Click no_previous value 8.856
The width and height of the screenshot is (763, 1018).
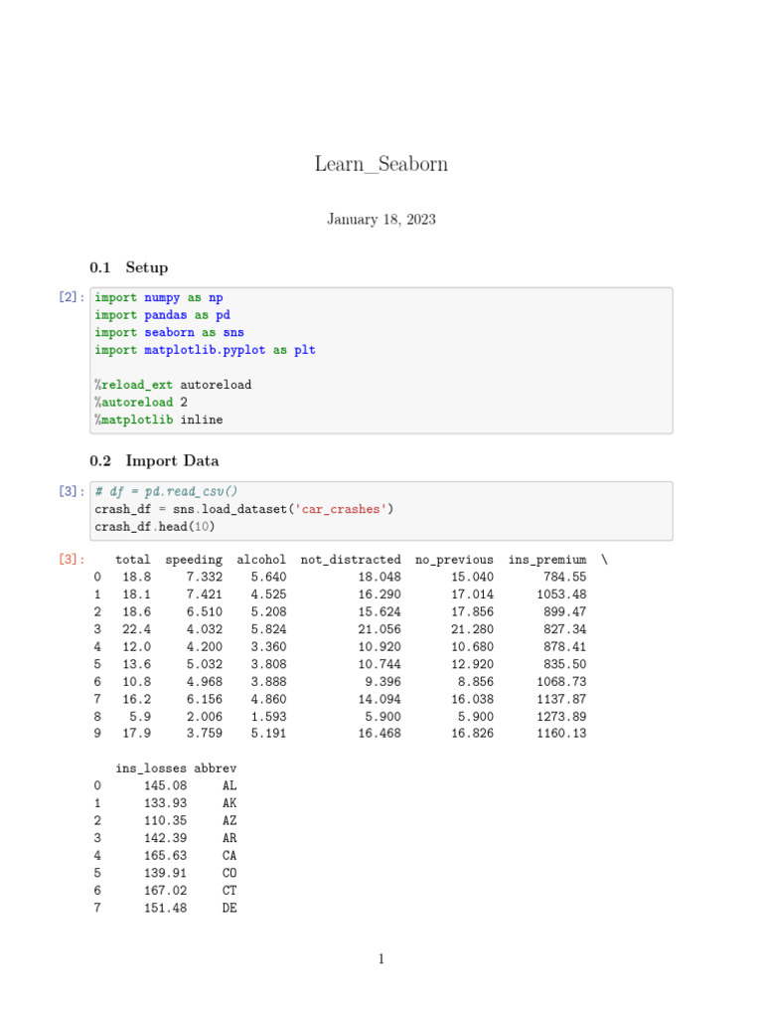pyautogui.click(x=476, y=682)
